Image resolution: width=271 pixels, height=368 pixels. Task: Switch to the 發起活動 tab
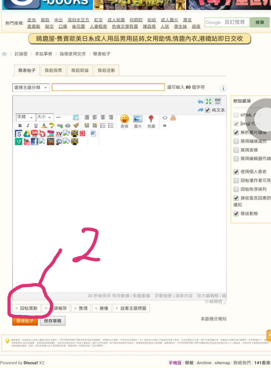[106, 70]
